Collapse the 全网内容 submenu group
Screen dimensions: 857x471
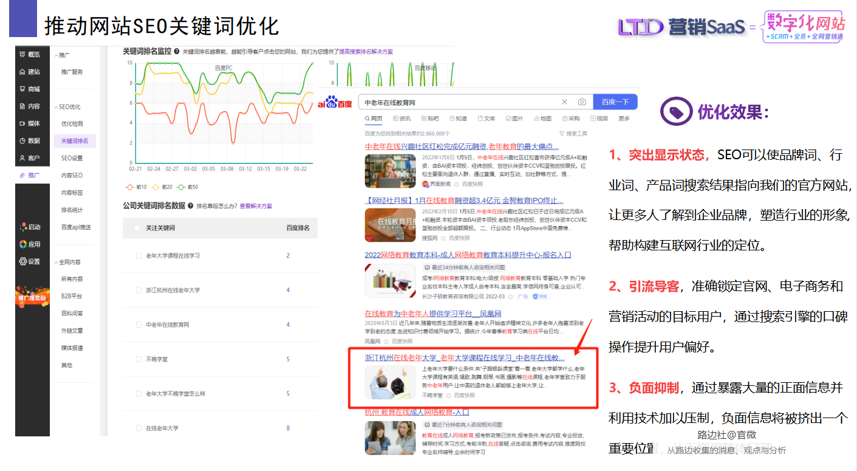[67, 262]
